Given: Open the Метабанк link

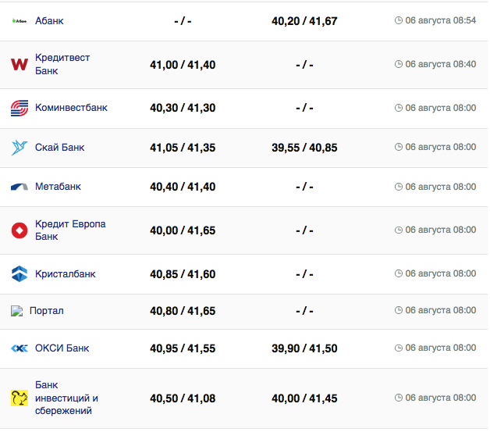Looking at the screenshot, I should click(x=58, y=187).
